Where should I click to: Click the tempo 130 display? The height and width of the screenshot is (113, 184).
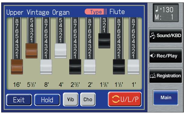pos(164,10)
